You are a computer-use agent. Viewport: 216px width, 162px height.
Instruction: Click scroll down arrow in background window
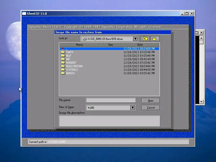point(201,102)
